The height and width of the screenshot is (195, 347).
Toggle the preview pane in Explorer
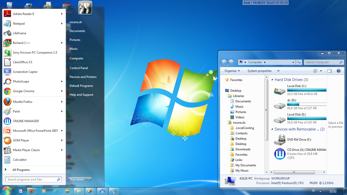coord(329,71)
